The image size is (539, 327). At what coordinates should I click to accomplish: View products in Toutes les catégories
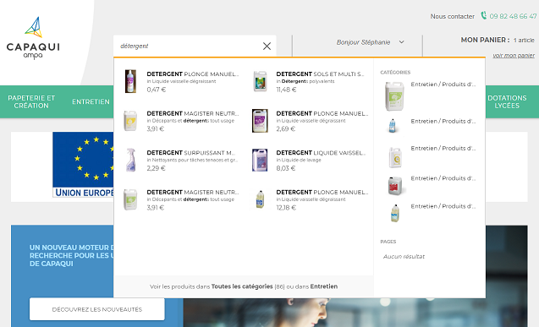click(242, 286)
